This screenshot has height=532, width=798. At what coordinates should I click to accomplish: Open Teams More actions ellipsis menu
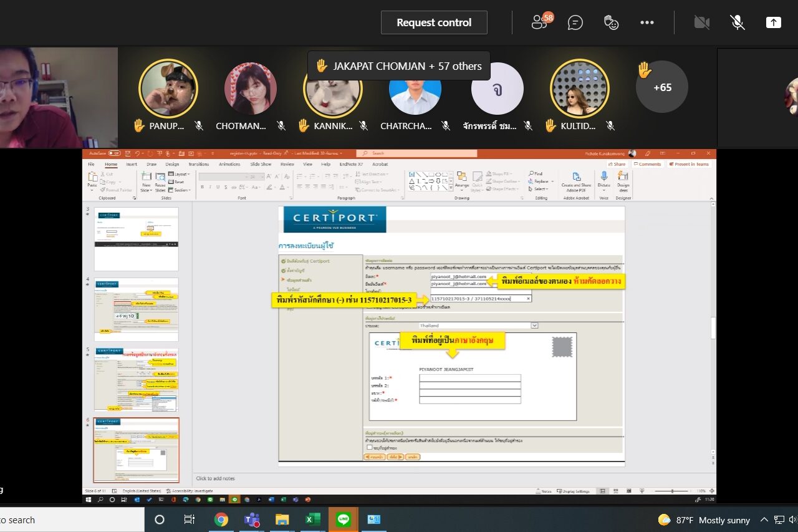point(647,22)
